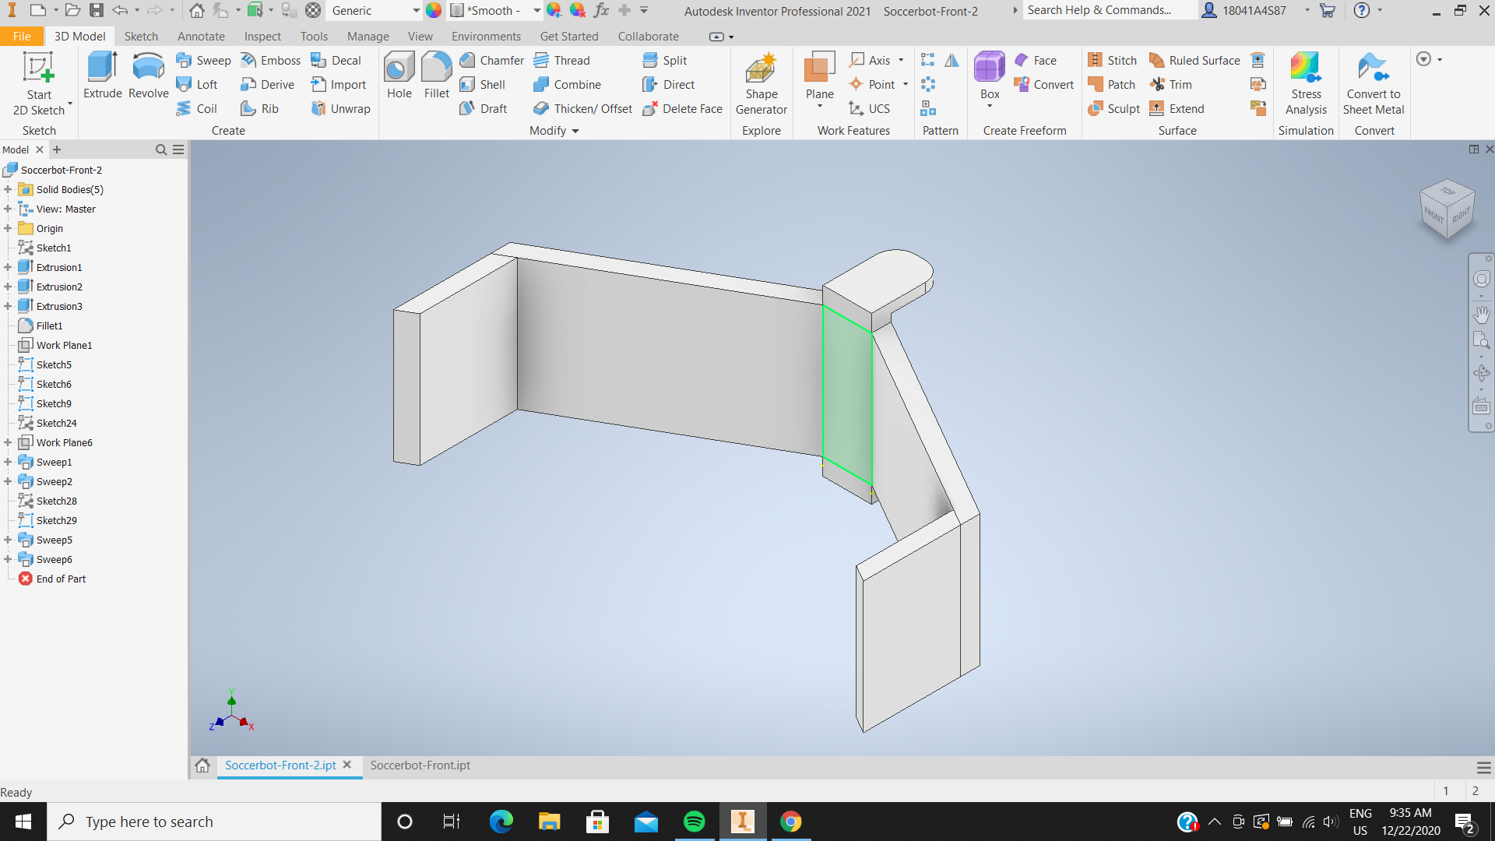1495x841 pixels.
Task: Open Spotify from the taskbar
Action: (x=693, y=822)
